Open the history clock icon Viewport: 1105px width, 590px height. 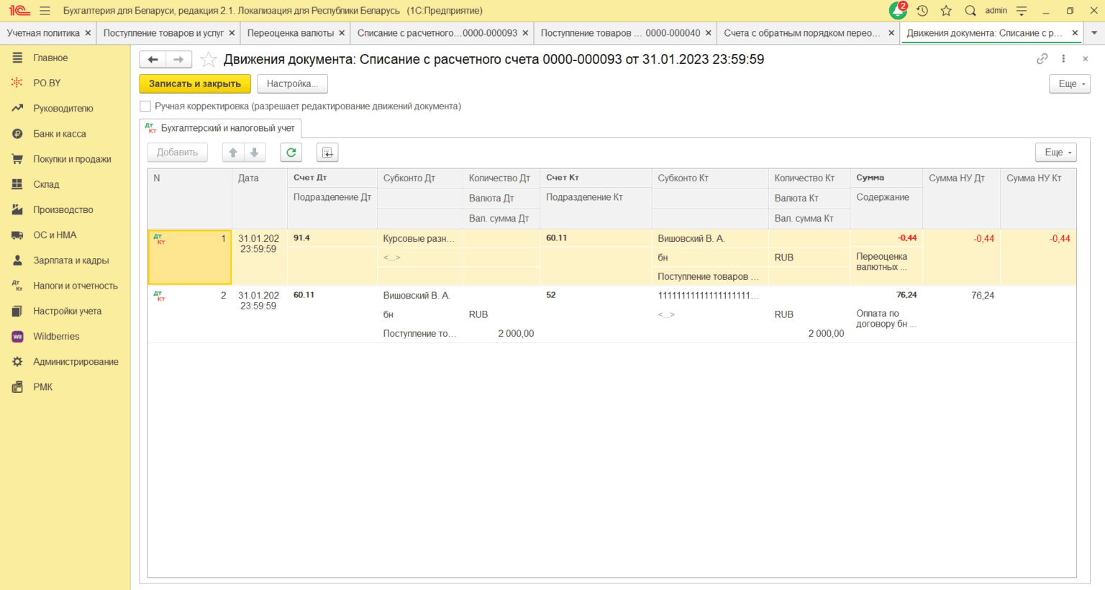(x=922, y=11)
